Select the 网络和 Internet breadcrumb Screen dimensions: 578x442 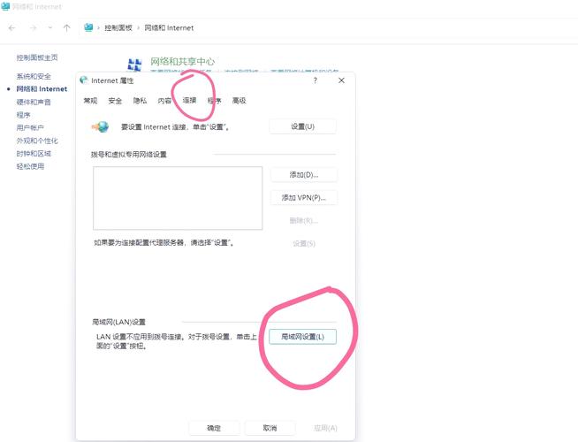[x=169, y=28]
